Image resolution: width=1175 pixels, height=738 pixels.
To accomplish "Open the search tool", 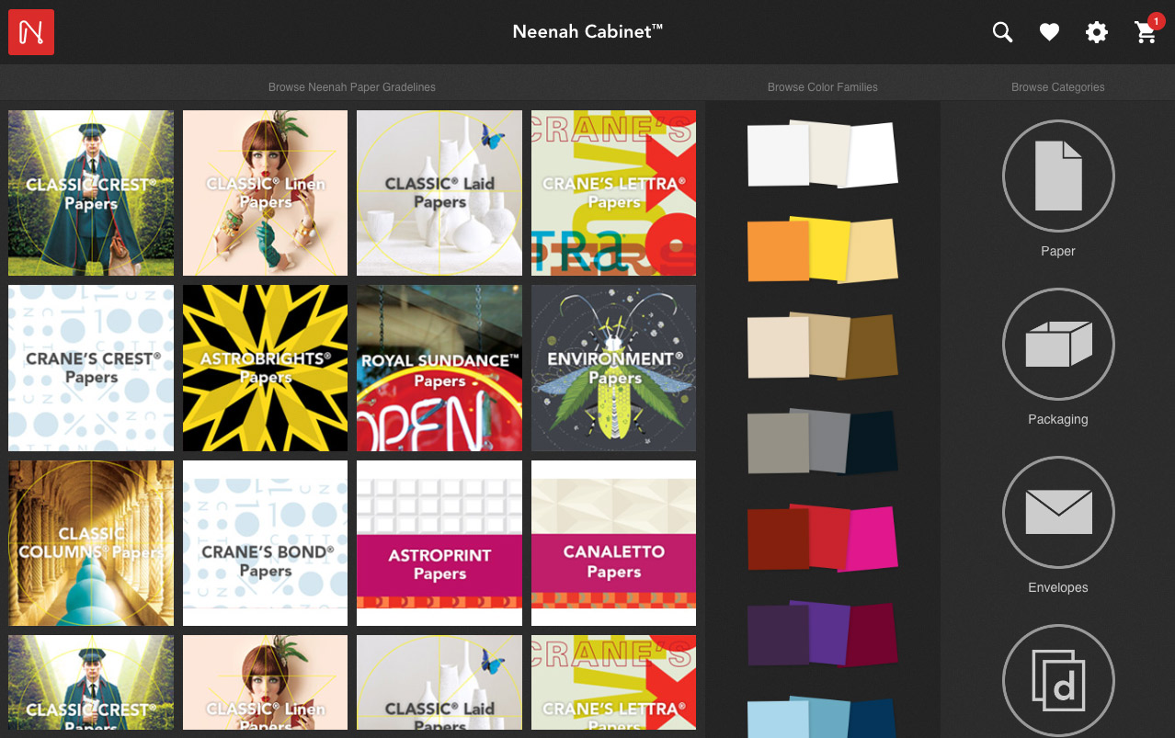I will pyautogui.click(x=1001, y=31).
